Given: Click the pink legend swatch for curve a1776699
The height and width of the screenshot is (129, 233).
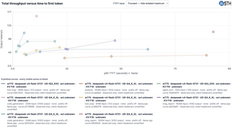Looking at the screenshot, I should [x=3, y=98].
